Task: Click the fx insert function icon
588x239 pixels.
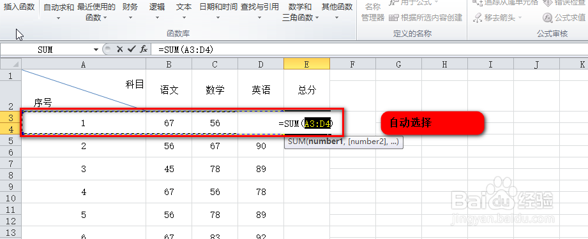Action: [143, 49]
